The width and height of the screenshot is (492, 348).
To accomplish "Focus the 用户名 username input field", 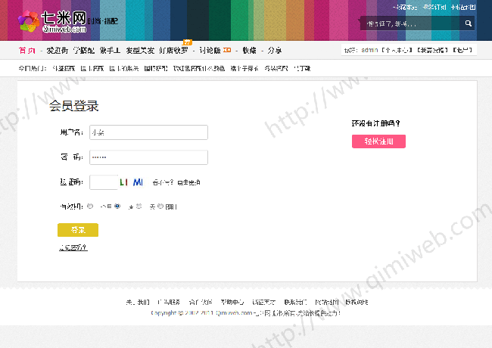I will pyautogui.click(x=148, y=132).
